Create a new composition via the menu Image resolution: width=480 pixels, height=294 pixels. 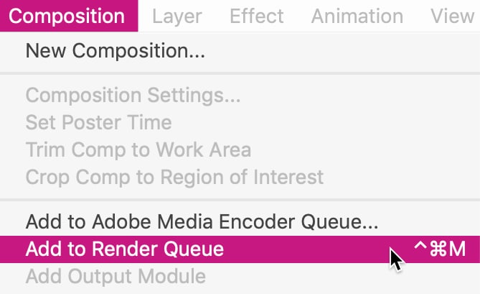[x=240, y=50]
